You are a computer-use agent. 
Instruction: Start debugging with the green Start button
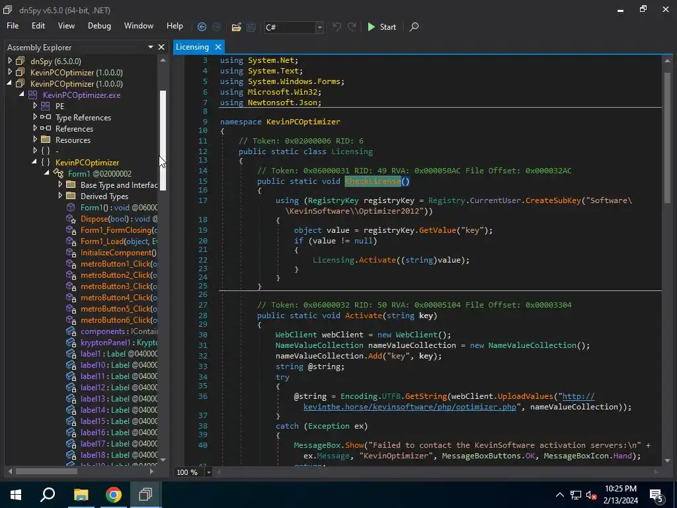(x=381, y=26)
